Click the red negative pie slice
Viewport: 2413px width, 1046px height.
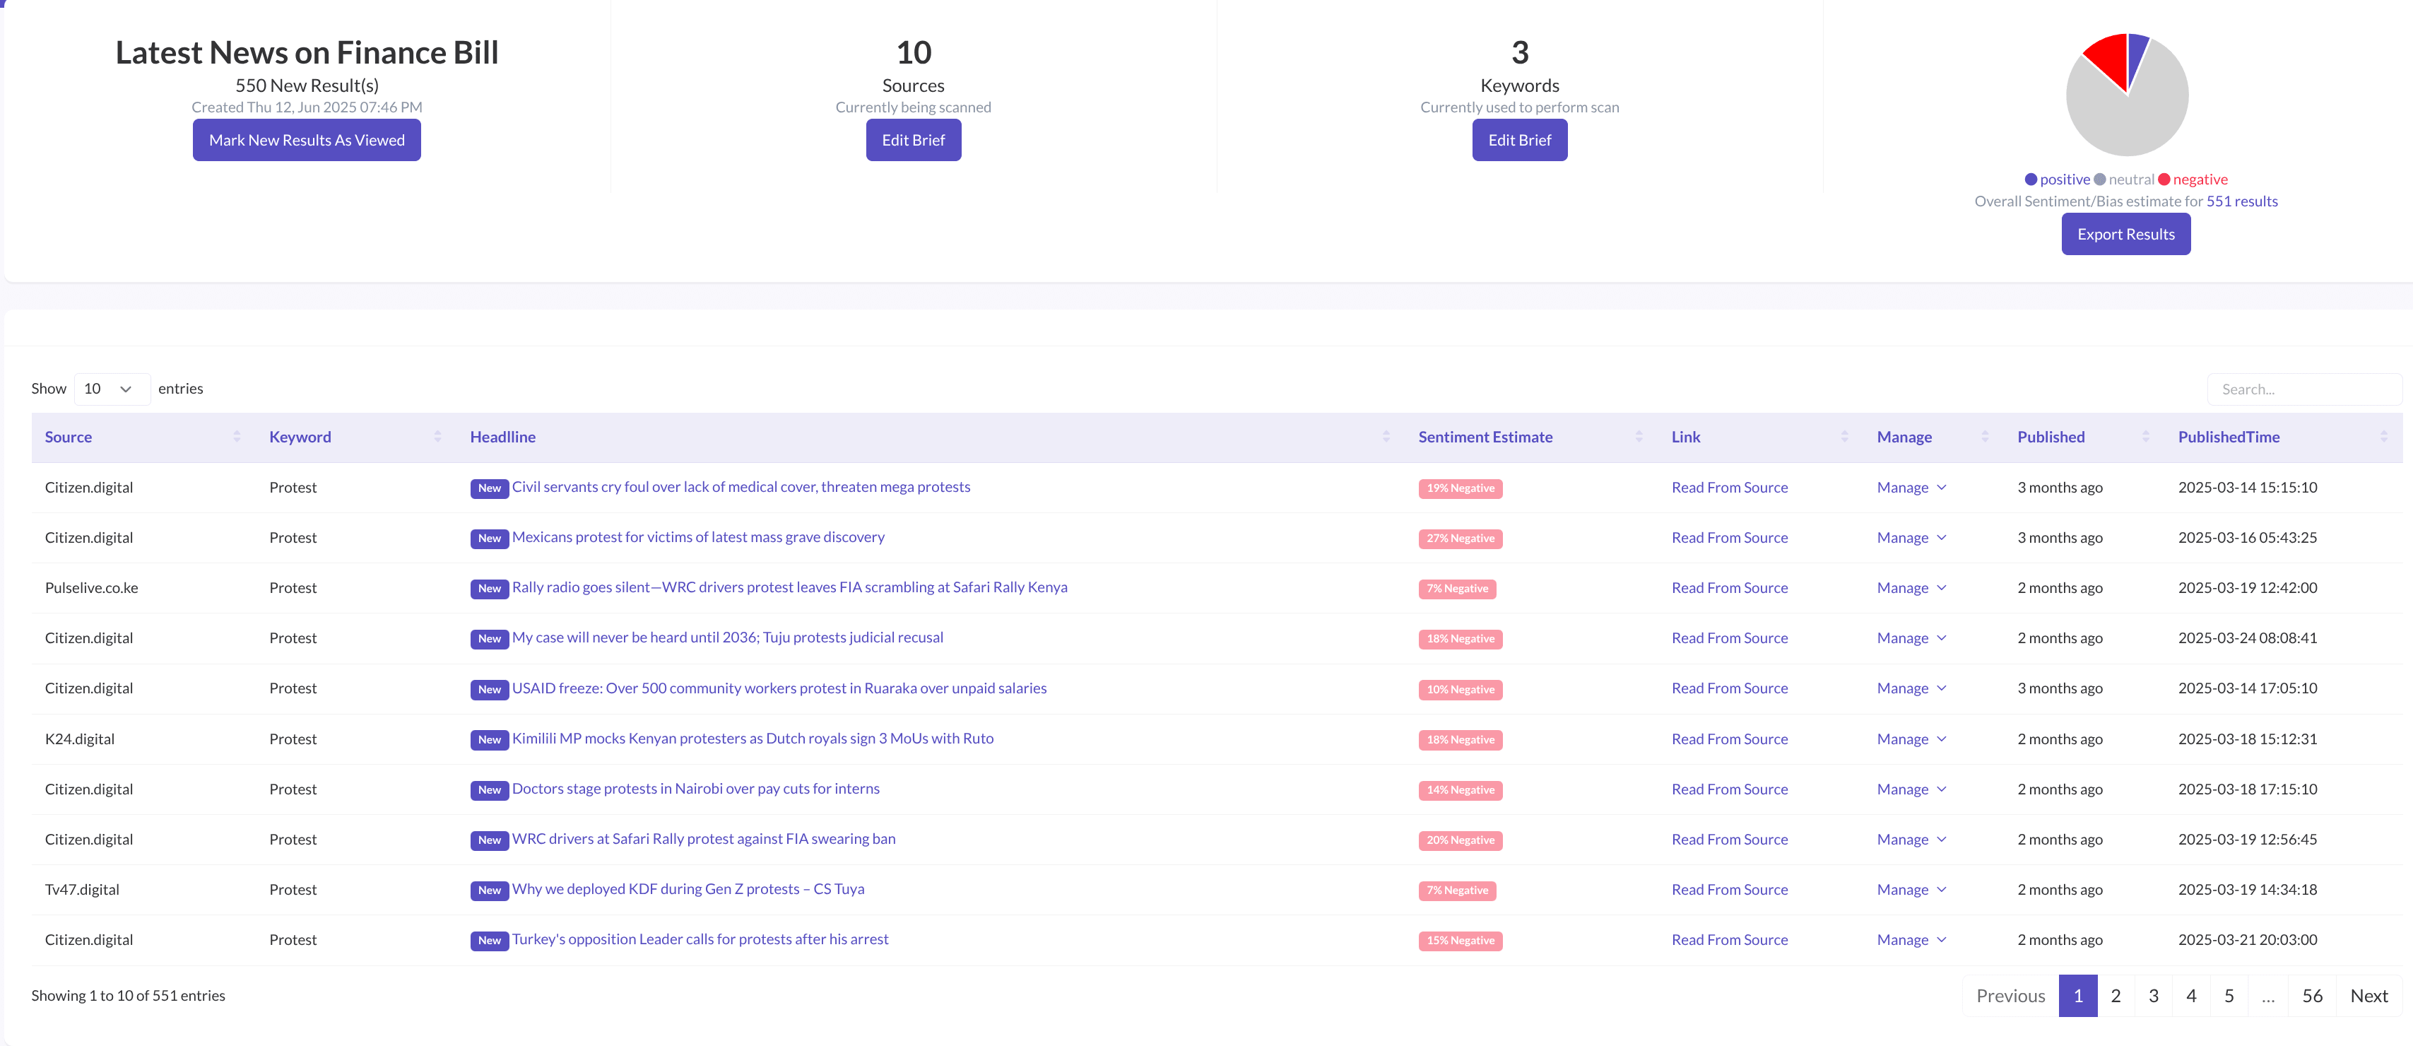pos(2106,58)
